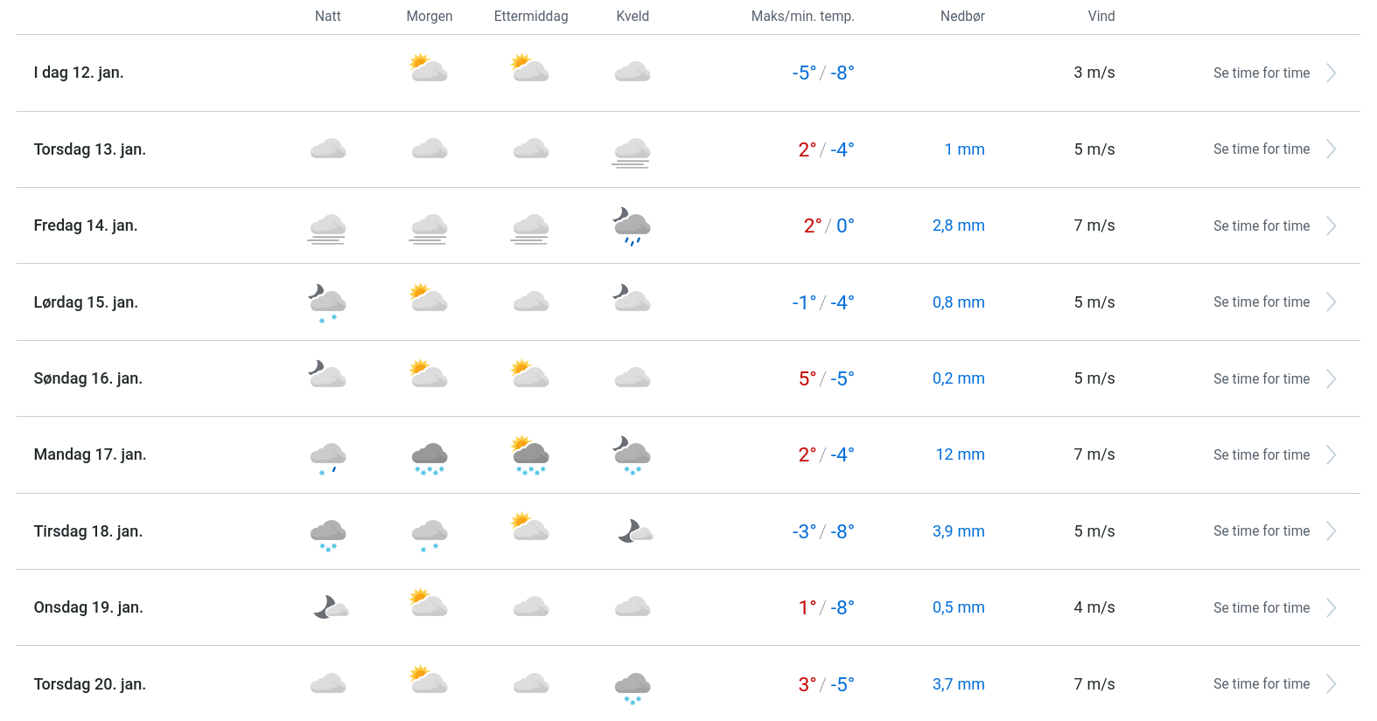Click Friday 14 Jan evening rain icon
The height and width of the screenshot is (721, 1377).
coord(632,227)
